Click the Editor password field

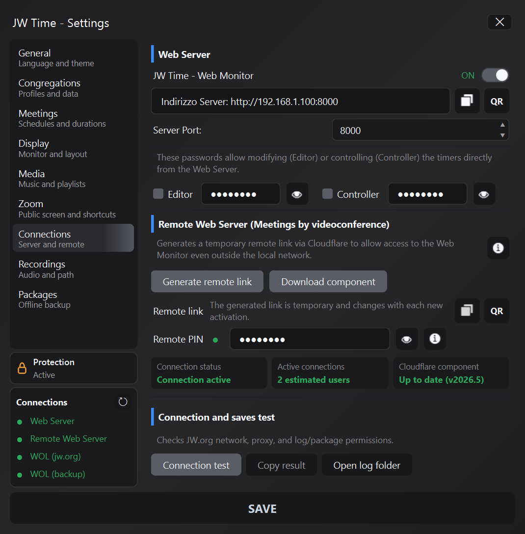pos(241,194)
